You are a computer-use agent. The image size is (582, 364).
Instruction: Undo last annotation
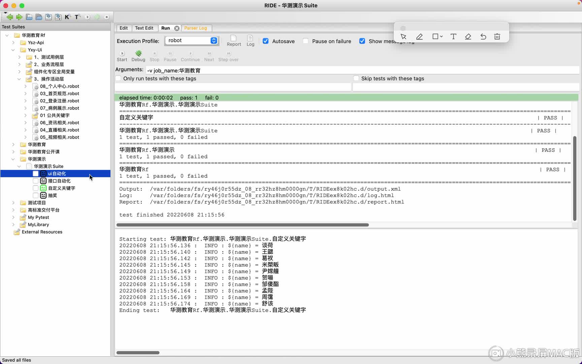tap(483, 37)
